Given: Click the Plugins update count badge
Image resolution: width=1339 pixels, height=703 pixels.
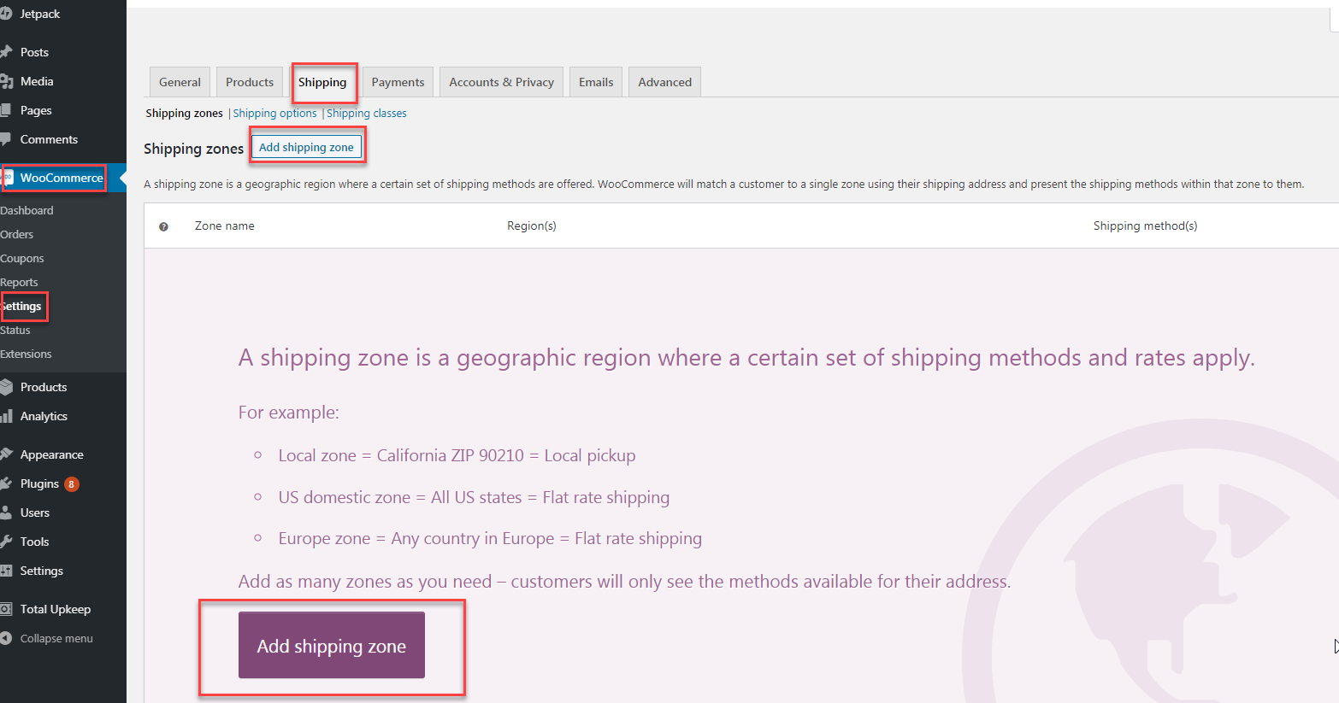Looking at the screenshot, I should [72, 483].
